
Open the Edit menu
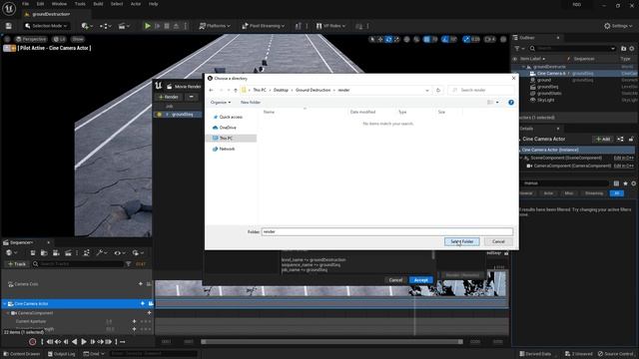click(40, 4)
